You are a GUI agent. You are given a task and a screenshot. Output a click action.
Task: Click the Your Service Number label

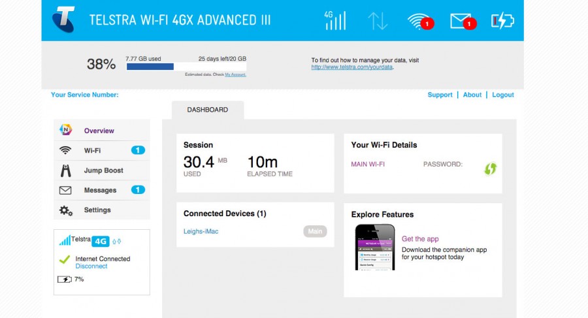(x=85, y=95)
